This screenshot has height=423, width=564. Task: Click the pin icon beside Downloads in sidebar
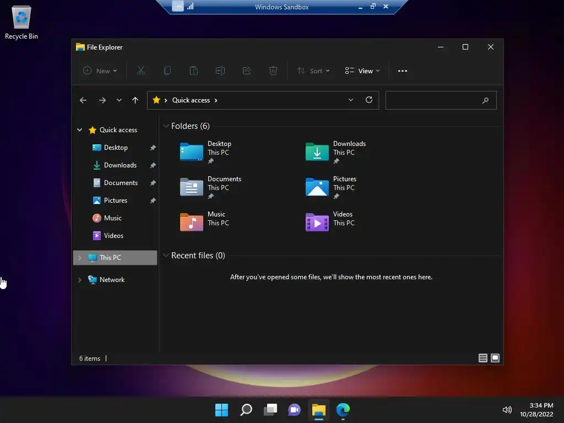click(x=153, y=165)
